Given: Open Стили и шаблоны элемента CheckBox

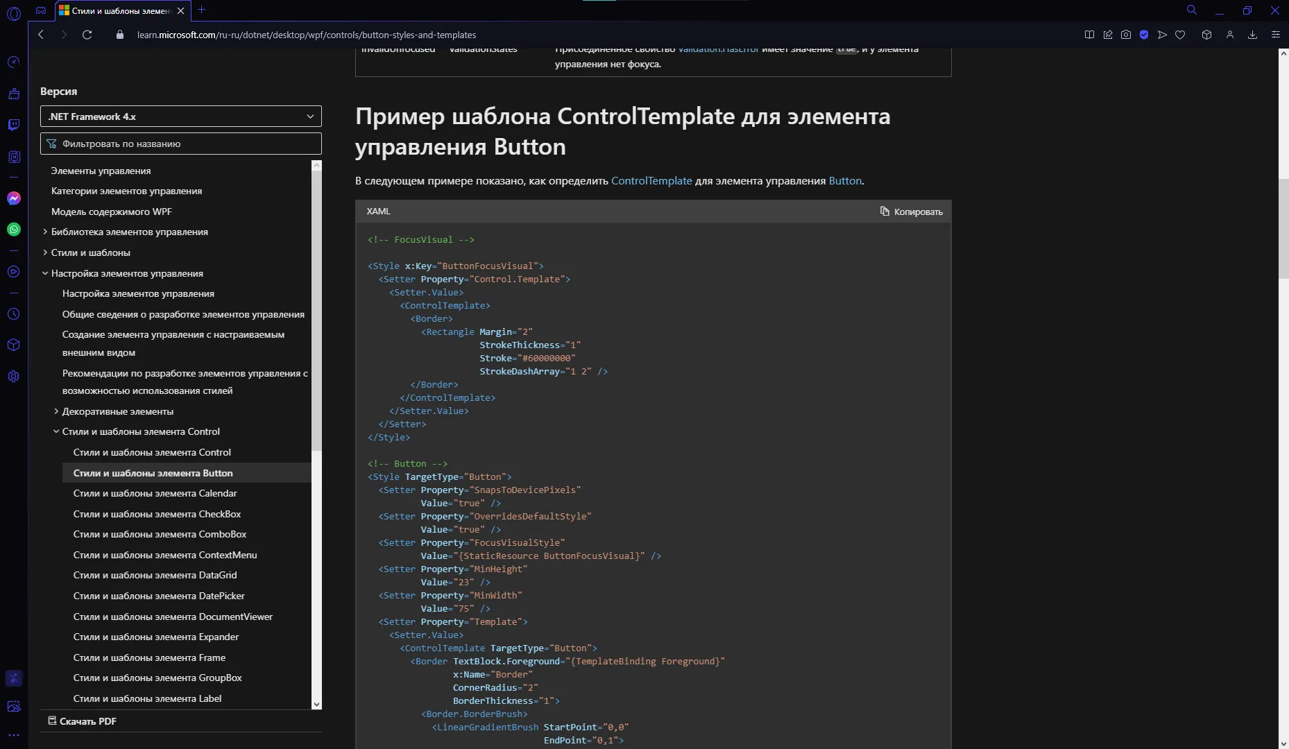Looking at the screenshot, I should tap(157, 514).
